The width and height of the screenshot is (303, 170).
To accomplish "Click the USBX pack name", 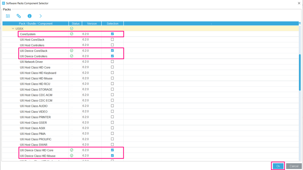I will (19, 28).
